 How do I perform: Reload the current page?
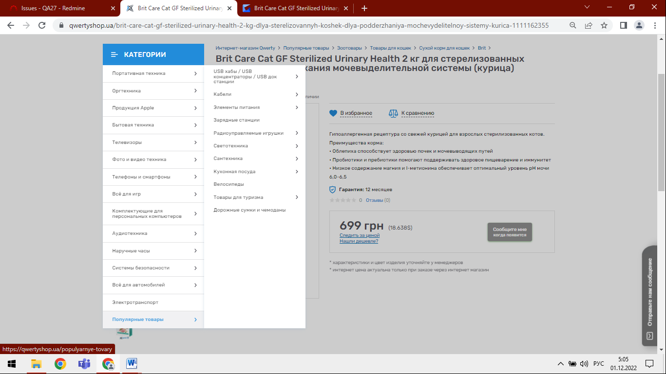click(42, 25)
